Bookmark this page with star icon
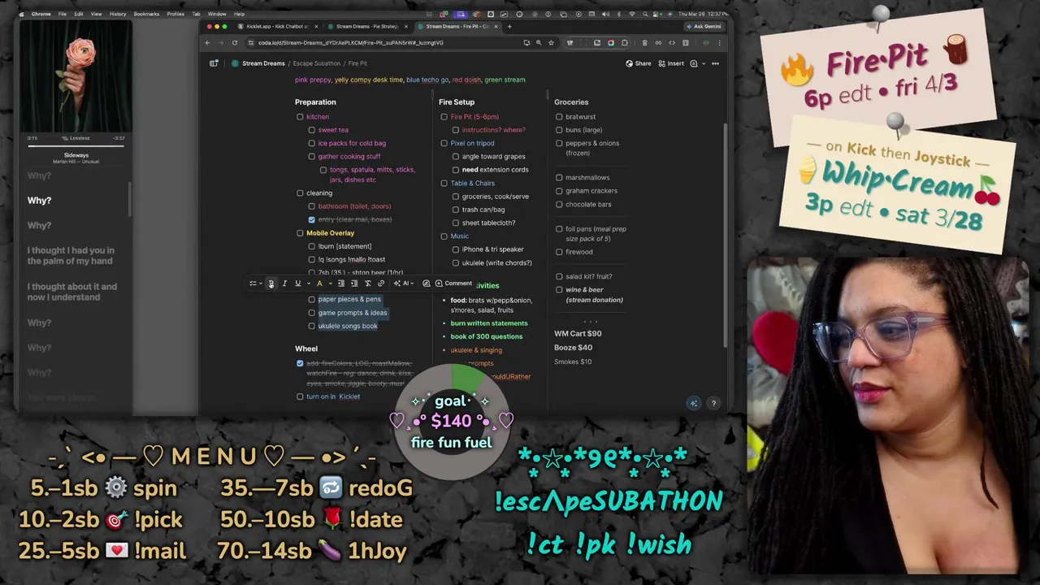The height and width of the screenshot is (585, 1040). pos(551,42)
